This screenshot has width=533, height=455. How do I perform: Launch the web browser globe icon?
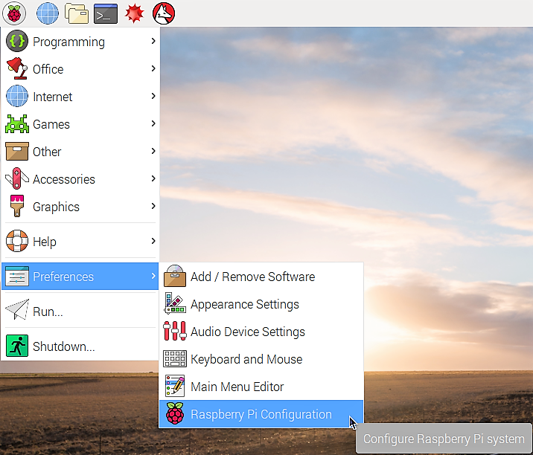[47, 13]
